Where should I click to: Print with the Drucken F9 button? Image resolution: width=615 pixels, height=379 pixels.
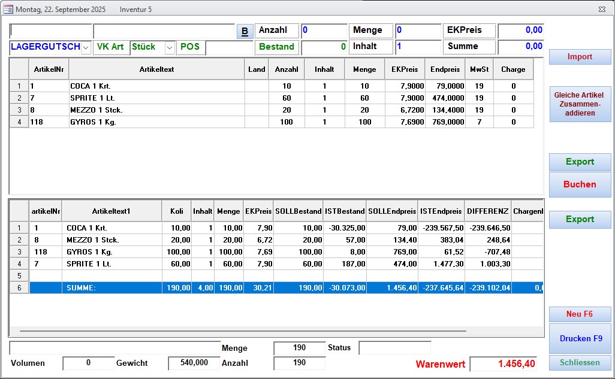click(580, 338)
